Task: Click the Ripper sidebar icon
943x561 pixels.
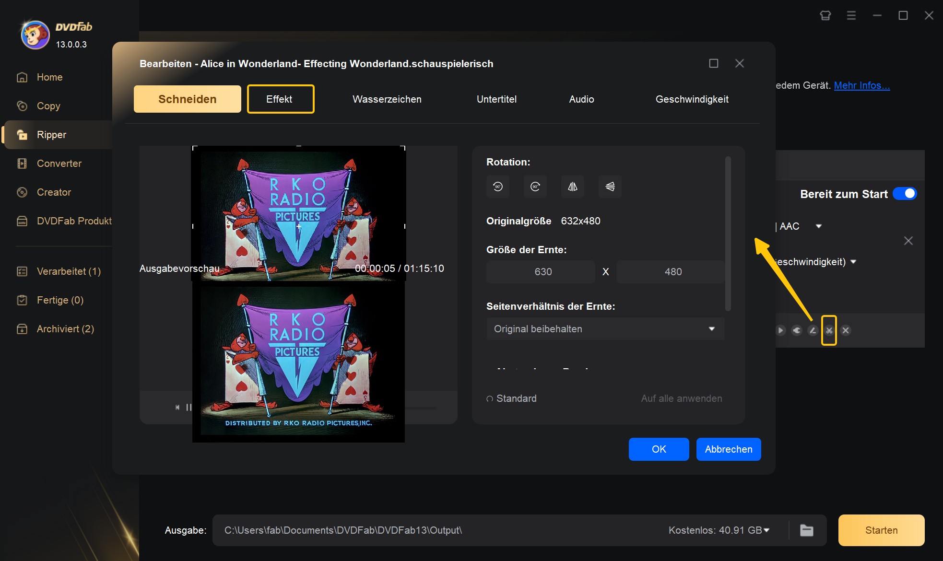Action: [x=22, y=134]
